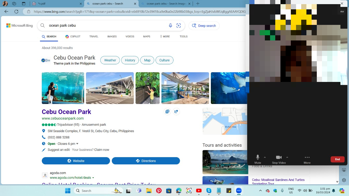Click the Deep search button
Viewport: 349px width, 196px height.
pos(204,26)
